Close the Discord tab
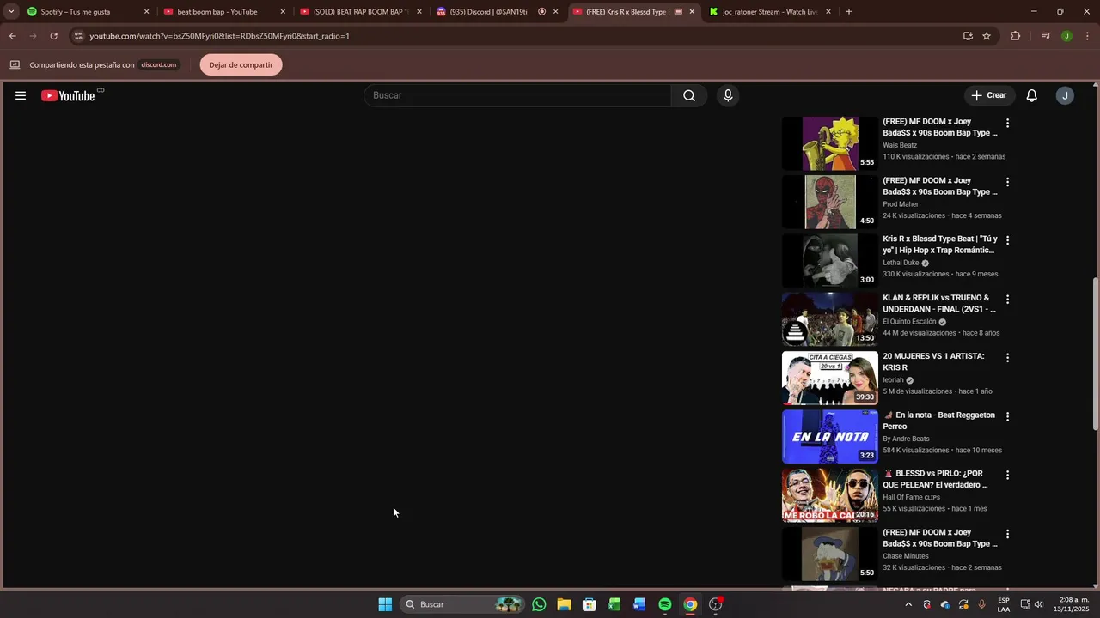Screen dimensions: 1100x618 (555, 12)
